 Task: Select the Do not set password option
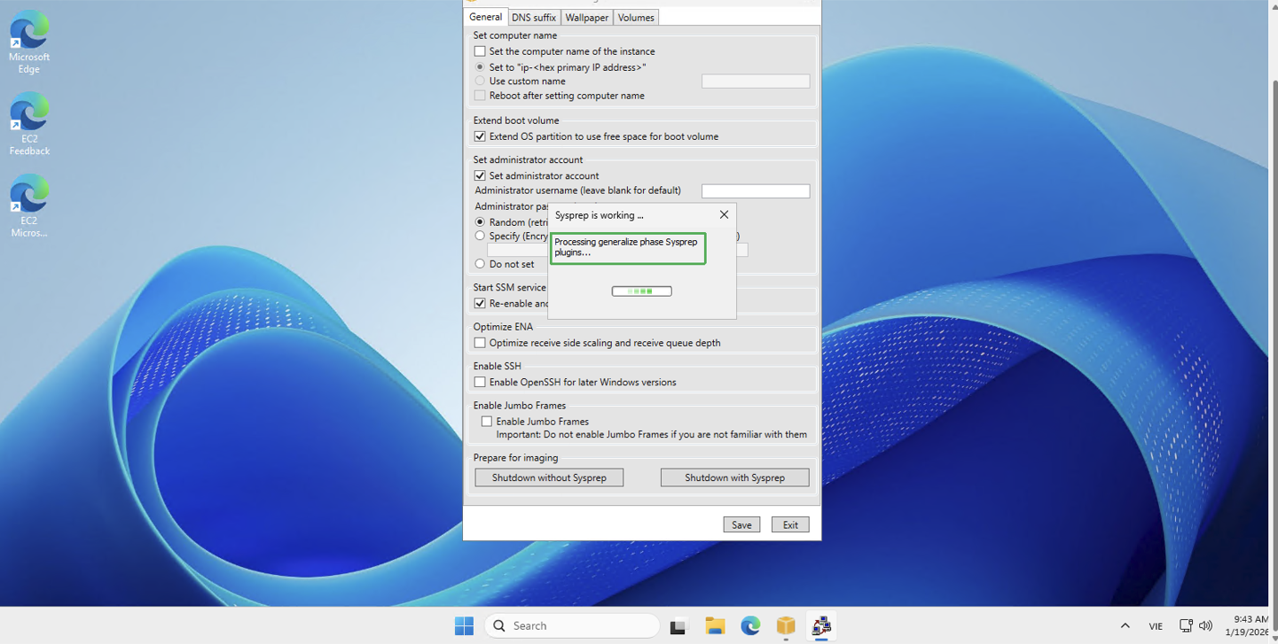pyautogui.click(x=480, y=264)
